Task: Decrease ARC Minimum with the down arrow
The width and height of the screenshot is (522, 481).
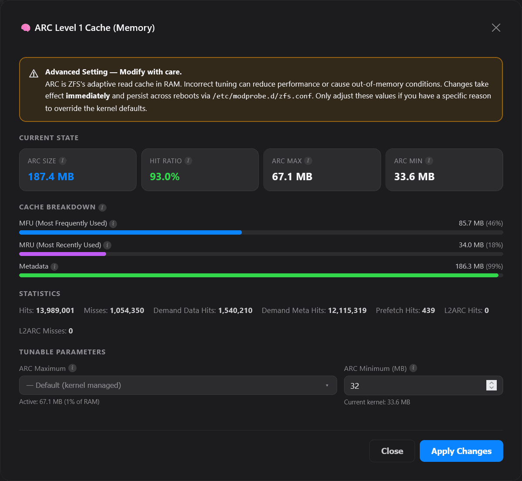Action: point(492,388)
